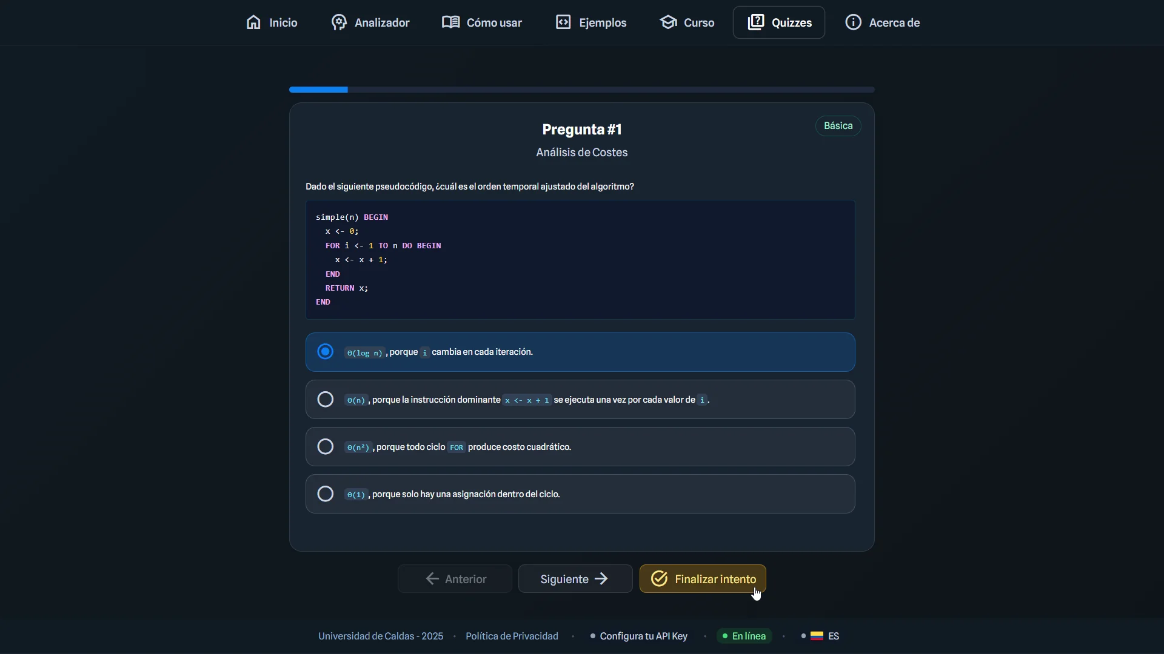
Task: Click the info circle icon for Acerca de
Action: [853, 22]
